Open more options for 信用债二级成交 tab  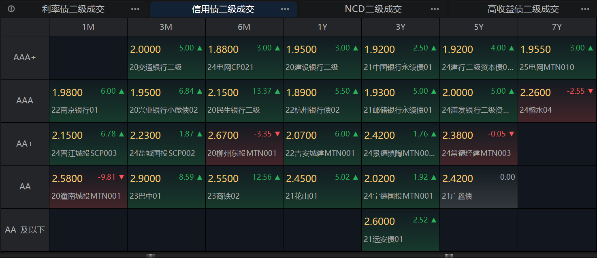(x=285, y=9)
